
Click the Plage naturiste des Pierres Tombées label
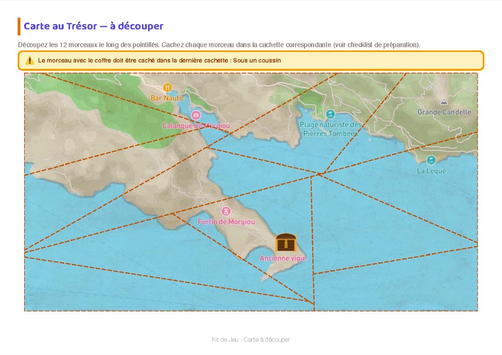[x=330, y=129]
